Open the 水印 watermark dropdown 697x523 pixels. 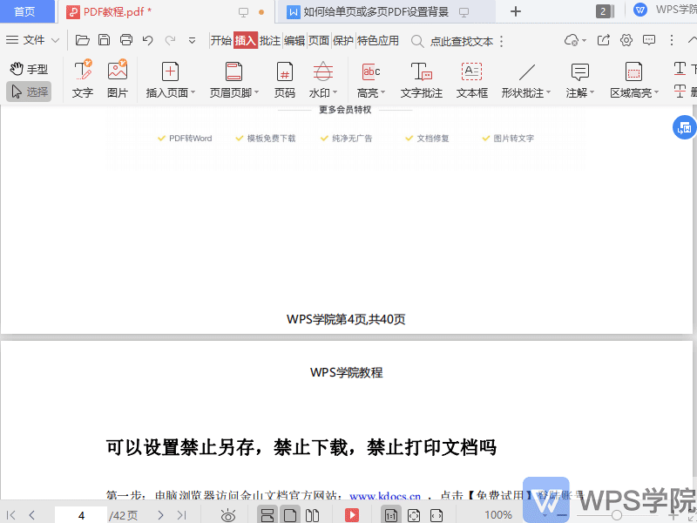click(323, 79)
